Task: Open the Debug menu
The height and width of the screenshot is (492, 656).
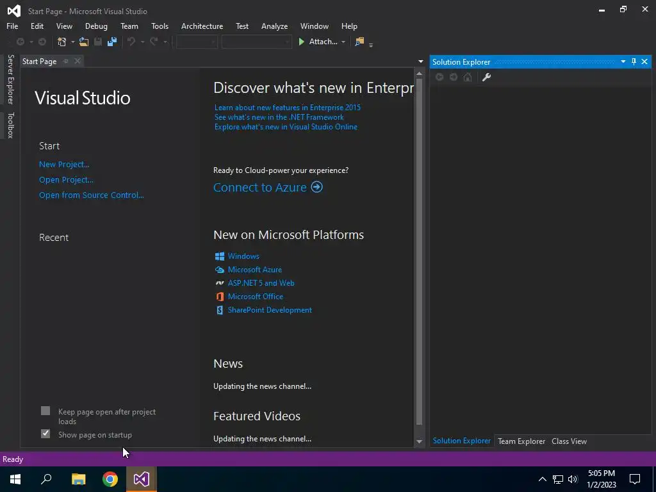Action: pyautogui.click(x=96, y=26)
